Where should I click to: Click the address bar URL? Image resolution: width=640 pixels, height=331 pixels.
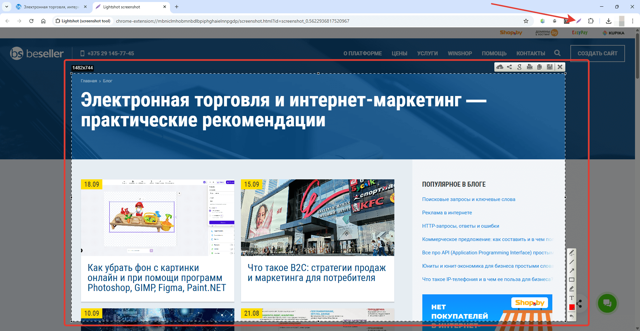click(x=232, y=21)
